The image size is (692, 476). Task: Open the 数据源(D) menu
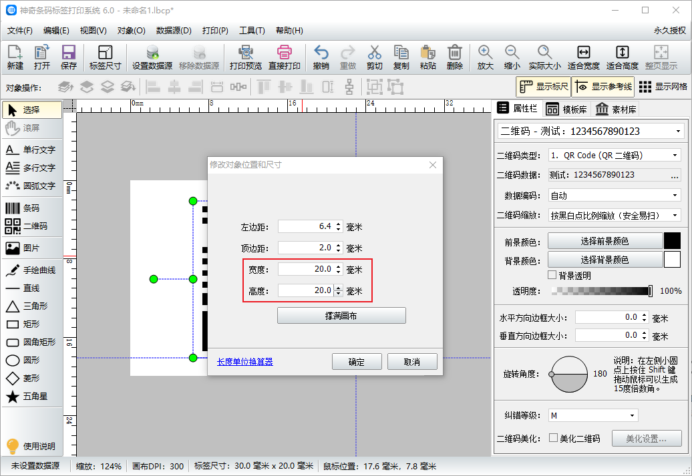coord(174,31)
